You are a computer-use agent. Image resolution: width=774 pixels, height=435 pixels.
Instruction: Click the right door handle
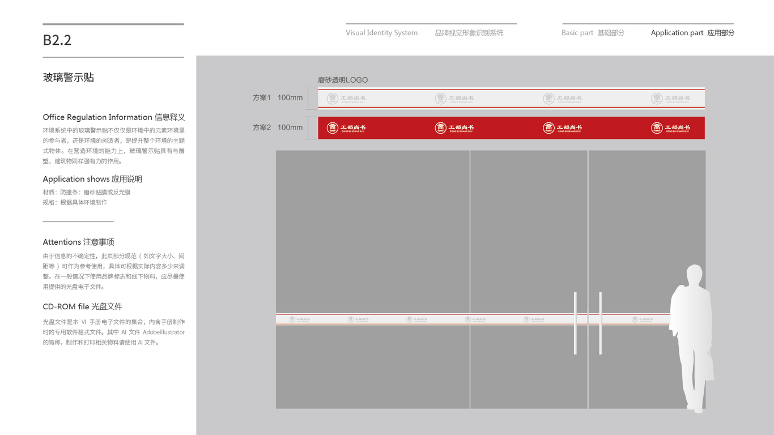[x=601, y=323]
